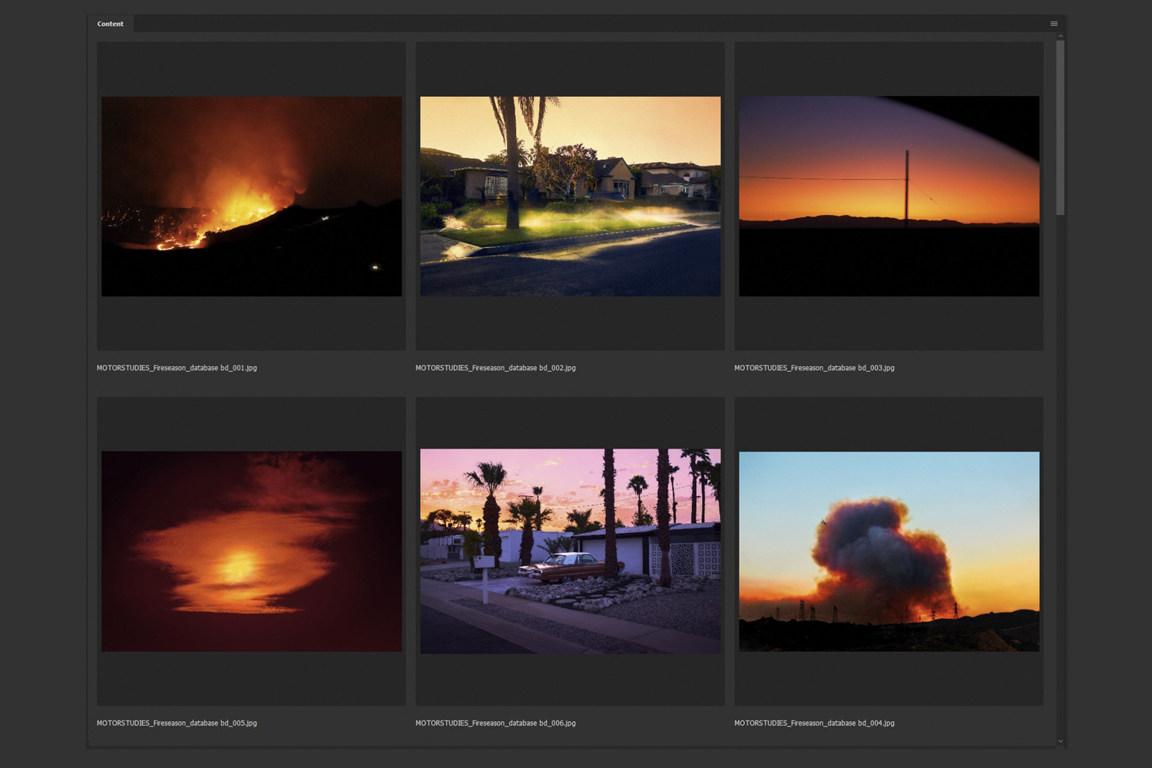Click the scroll down arrow
The image size is (1152, 768).
pyautogui.click(x=1061, y=741)
